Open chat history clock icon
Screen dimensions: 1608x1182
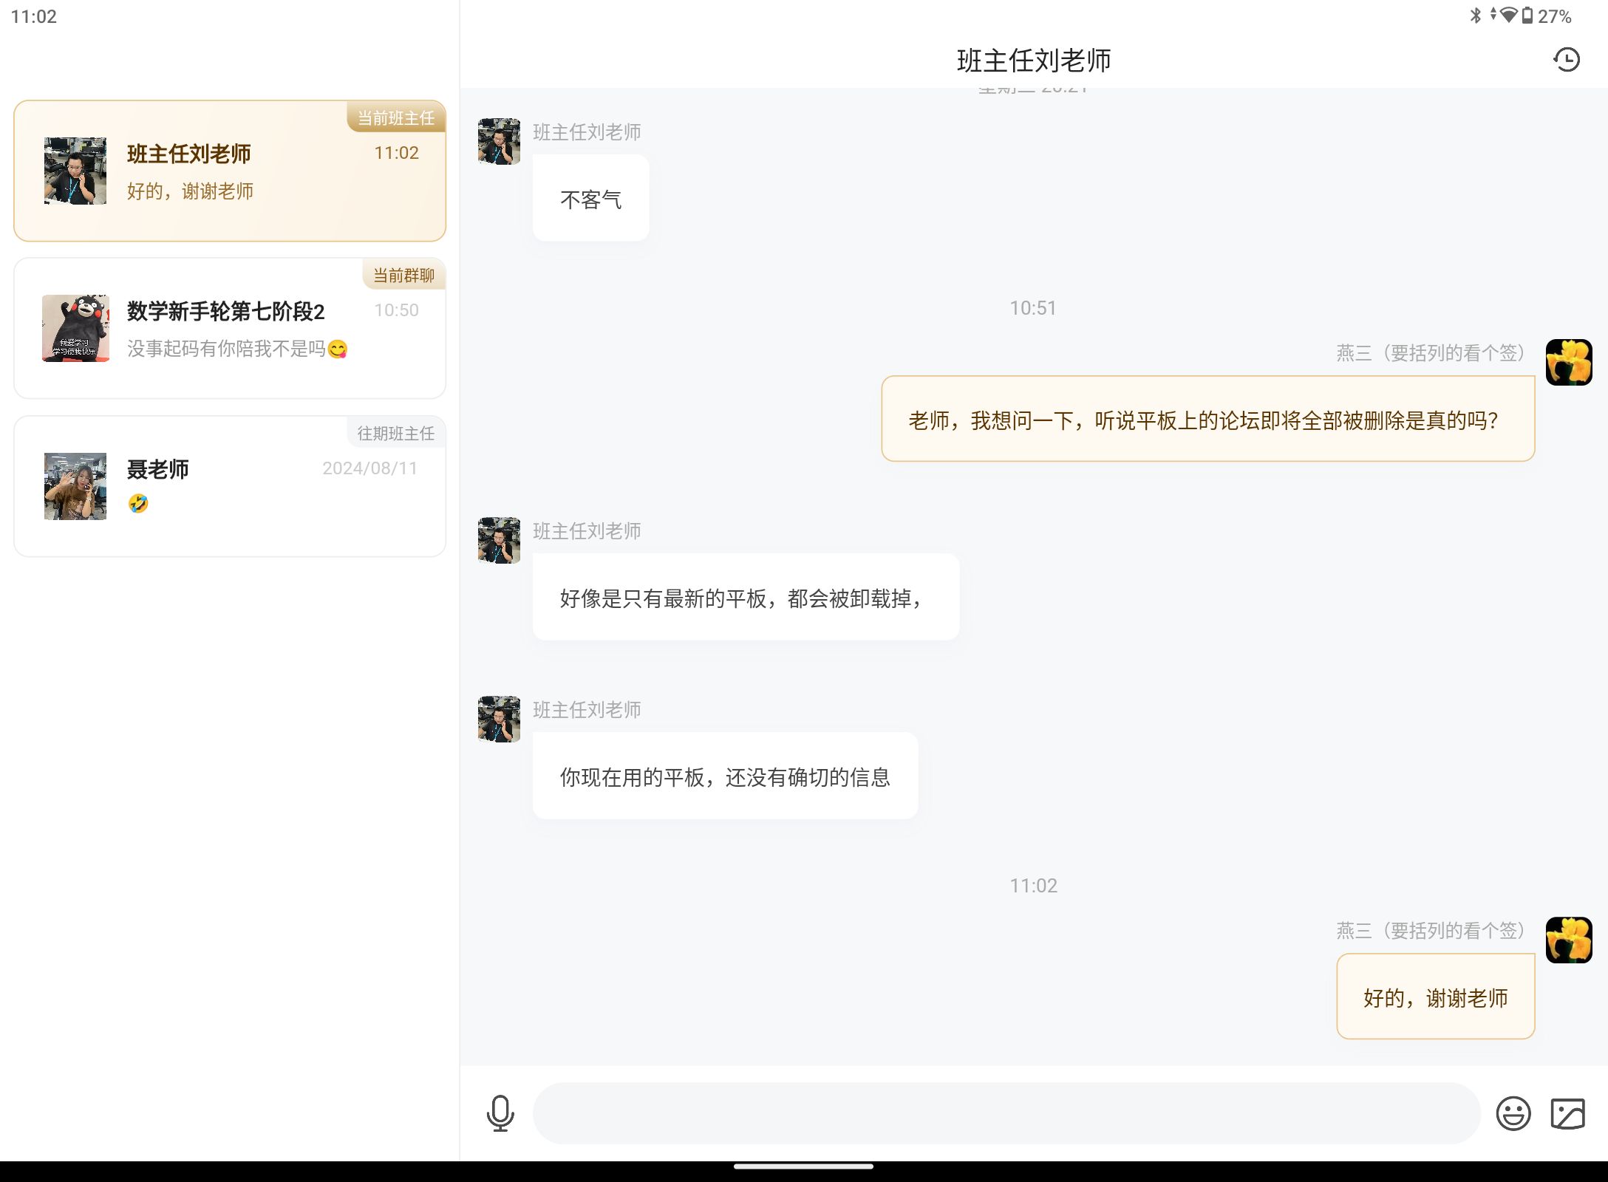click(1566, 60)
